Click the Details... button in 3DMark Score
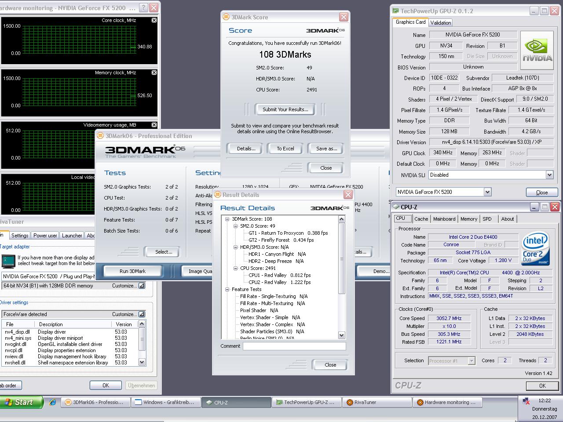 pos(246,149)
